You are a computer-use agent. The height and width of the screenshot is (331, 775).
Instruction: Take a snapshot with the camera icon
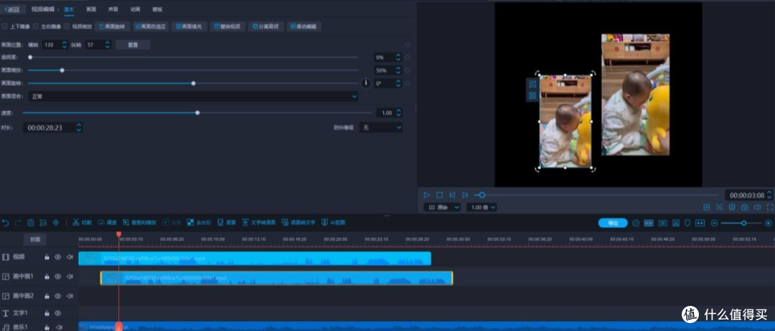coord(745,208)
